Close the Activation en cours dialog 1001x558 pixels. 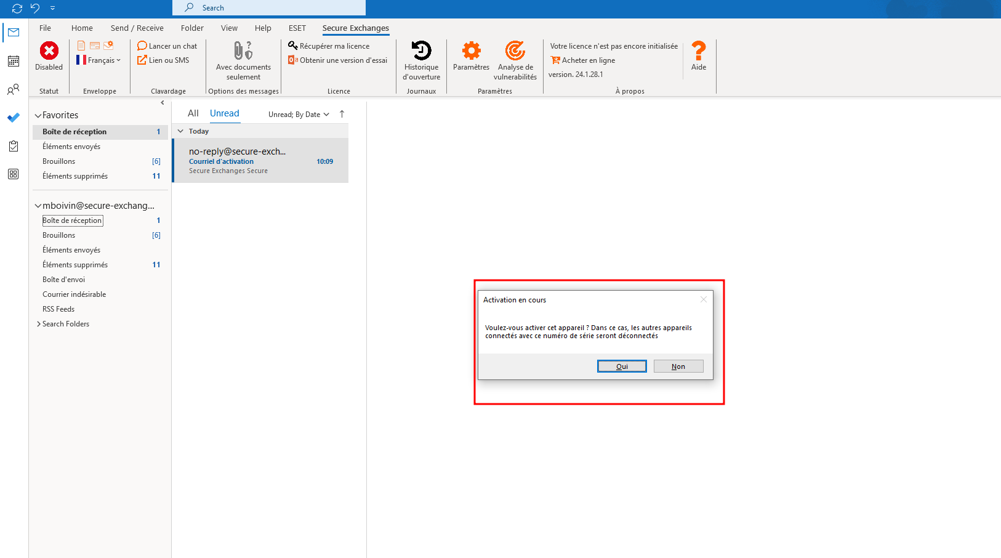(703, 300)
